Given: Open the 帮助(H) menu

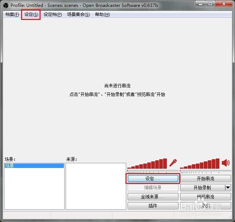Looking at the screenshot, I should coord(102,15).
